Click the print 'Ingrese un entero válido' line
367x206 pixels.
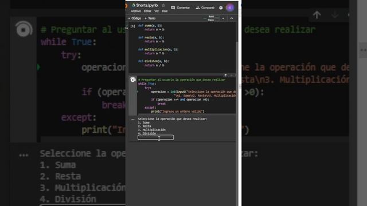[x=178, y=112]
